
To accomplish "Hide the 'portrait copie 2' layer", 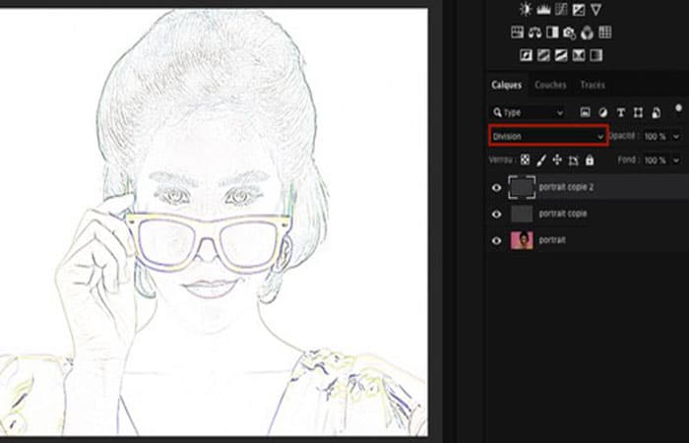I will point(496,188).
